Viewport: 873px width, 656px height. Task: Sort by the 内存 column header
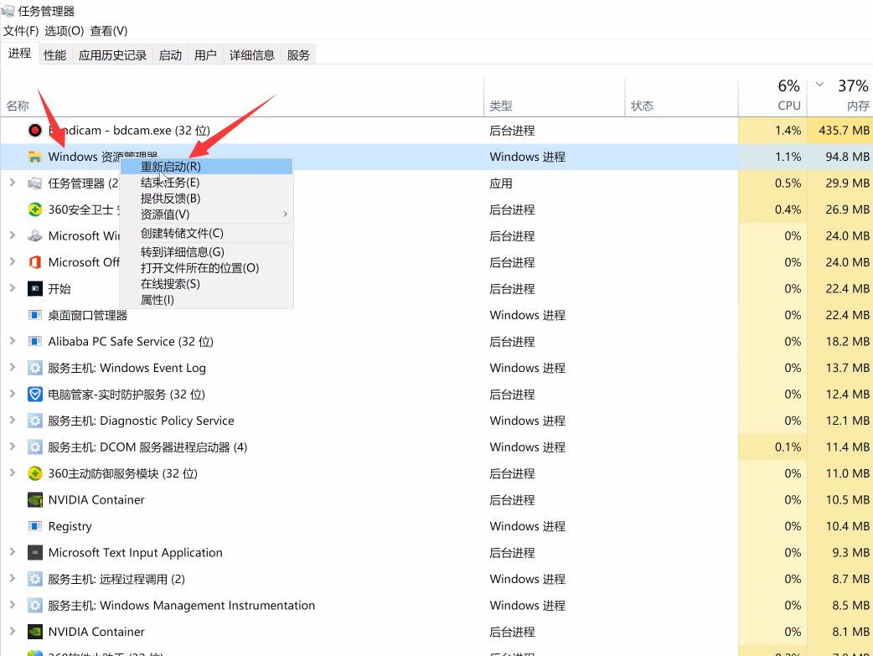[x=840, y=97]
